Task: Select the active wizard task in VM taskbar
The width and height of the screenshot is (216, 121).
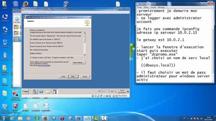Action: pos(55,92)
